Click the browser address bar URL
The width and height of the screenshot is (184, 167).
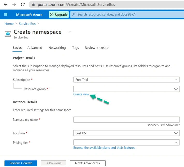click(x=76, y=5)
